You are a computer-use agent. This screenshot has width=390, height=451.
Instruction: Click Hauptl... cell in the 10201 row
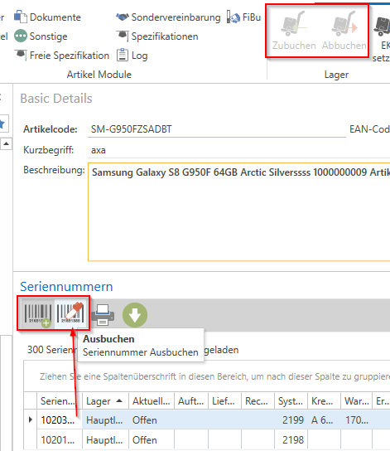(x=105, y=439)
